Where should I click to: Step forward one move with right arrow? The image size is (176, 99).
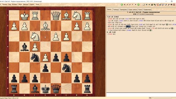(x=133, y=5)
